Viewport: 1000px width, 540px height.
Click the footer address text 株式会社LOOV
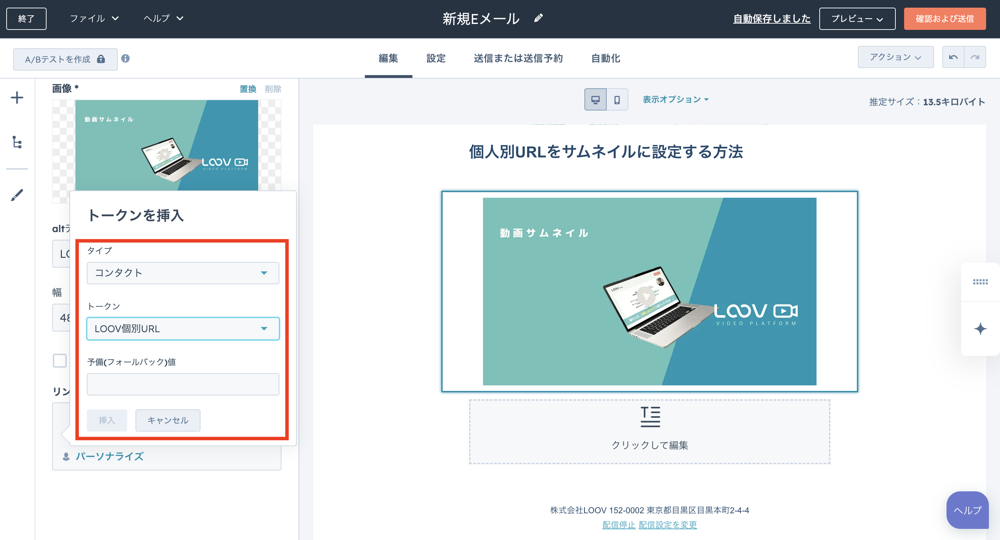[x=649, y=510]
